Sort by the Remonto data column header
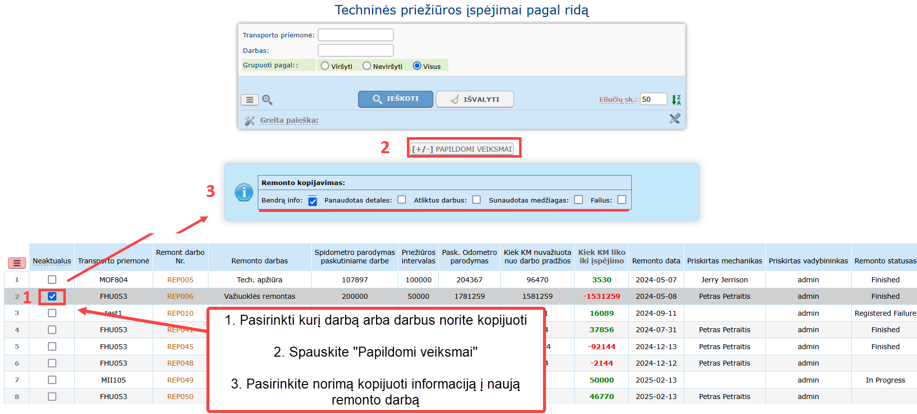Viewport: 917px width, 414px height. (x=656, y=261)
